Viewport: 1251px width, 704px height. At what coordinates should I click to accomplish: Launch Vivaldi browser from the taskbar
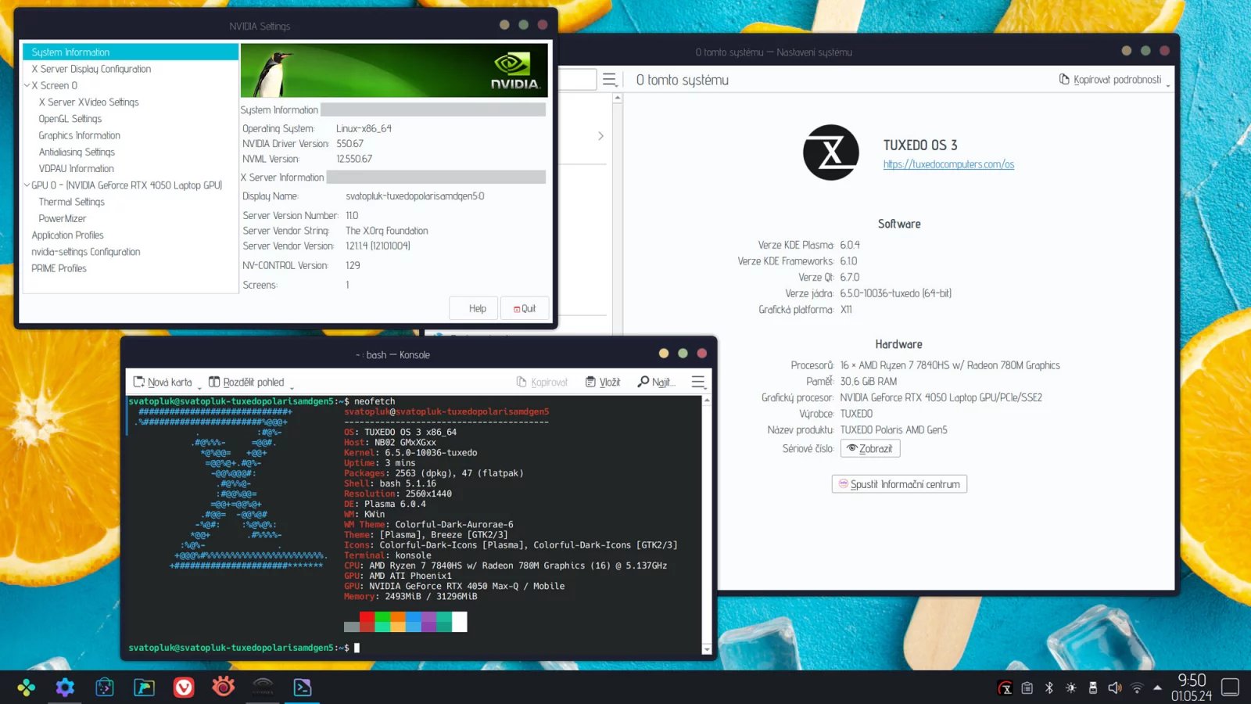[184, 688]
